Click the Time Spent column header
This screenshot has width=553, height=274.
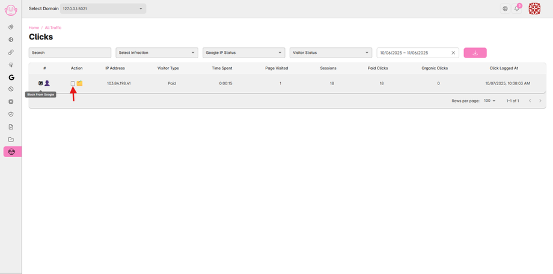click(222, 68)
